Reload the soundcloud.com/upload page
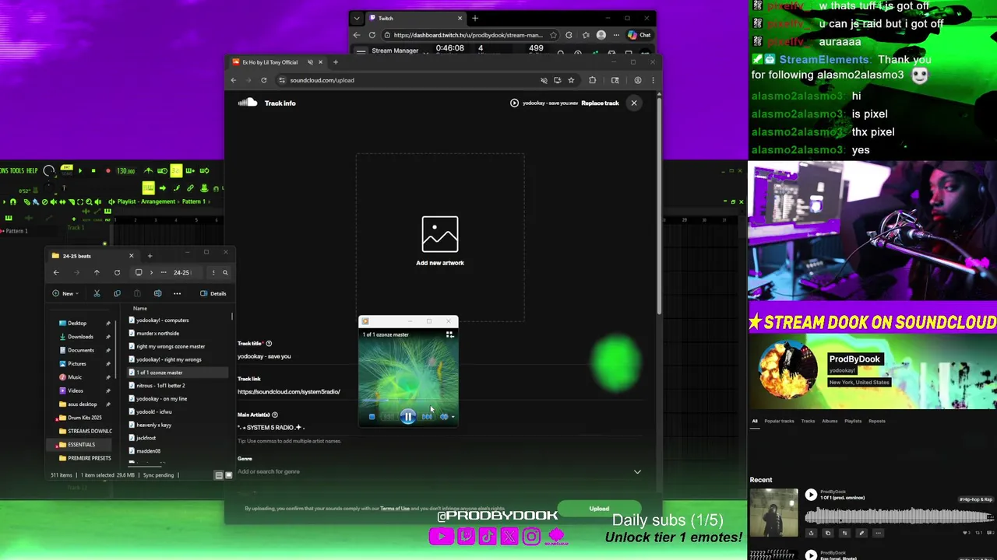The width and height of the screenshot is (997, 560). point(264,80)
